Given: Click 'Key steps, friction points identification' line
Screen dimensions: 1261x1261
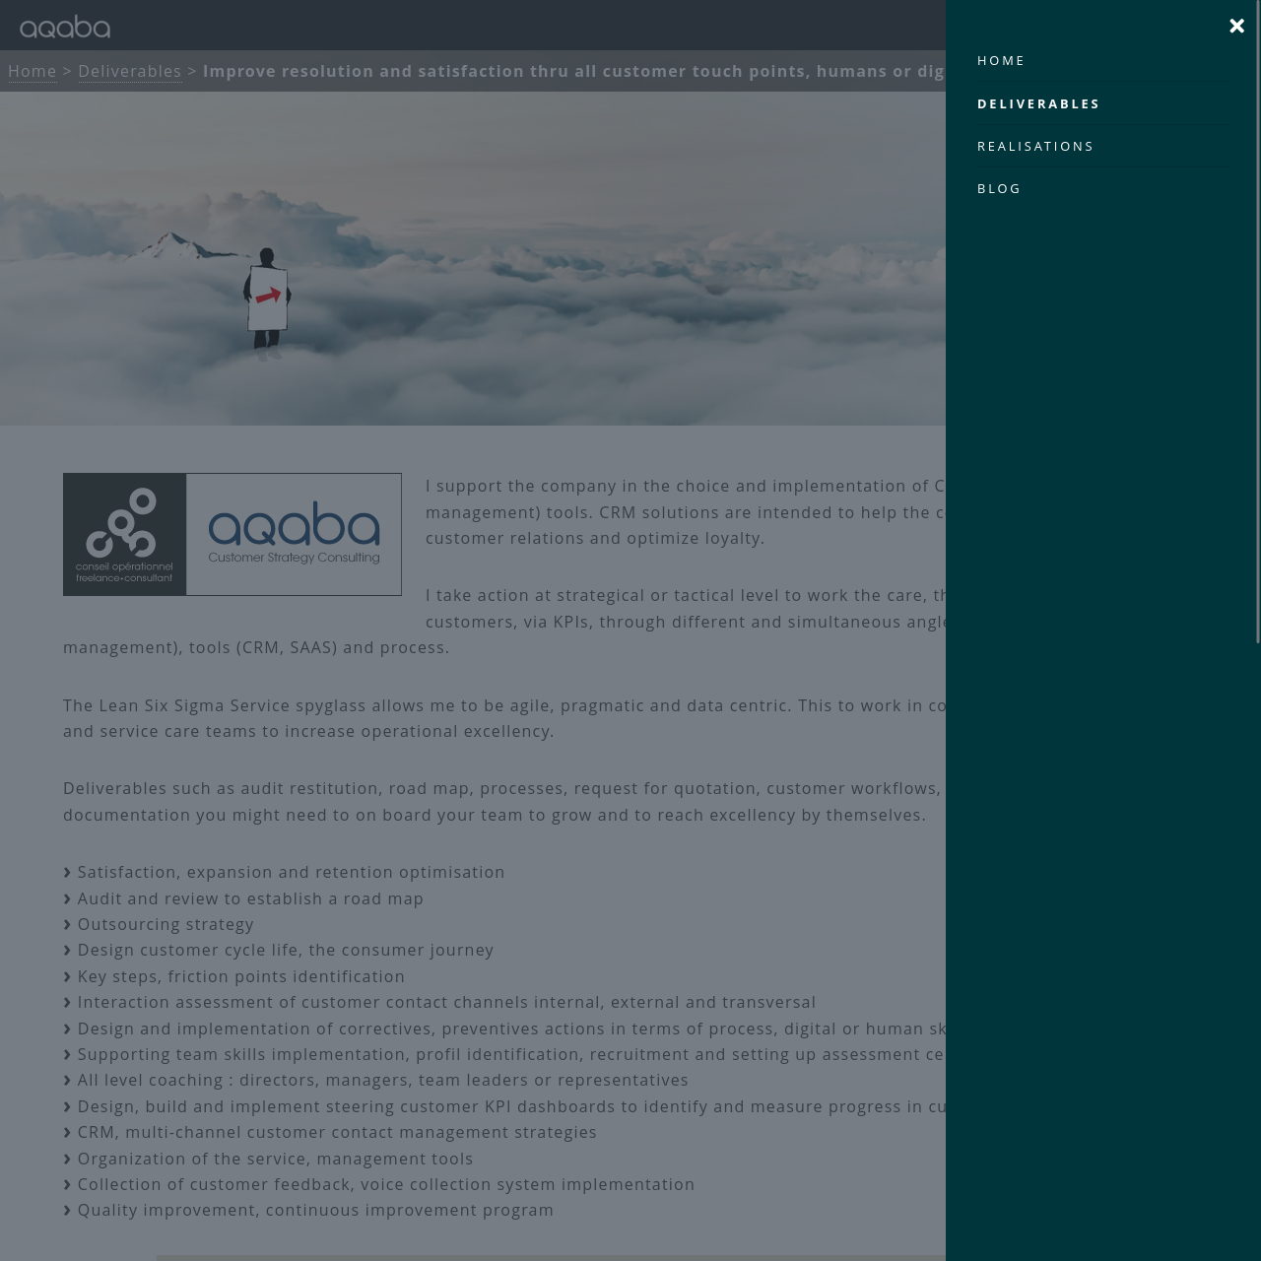Looking at the screenshot, I should 240,976.
